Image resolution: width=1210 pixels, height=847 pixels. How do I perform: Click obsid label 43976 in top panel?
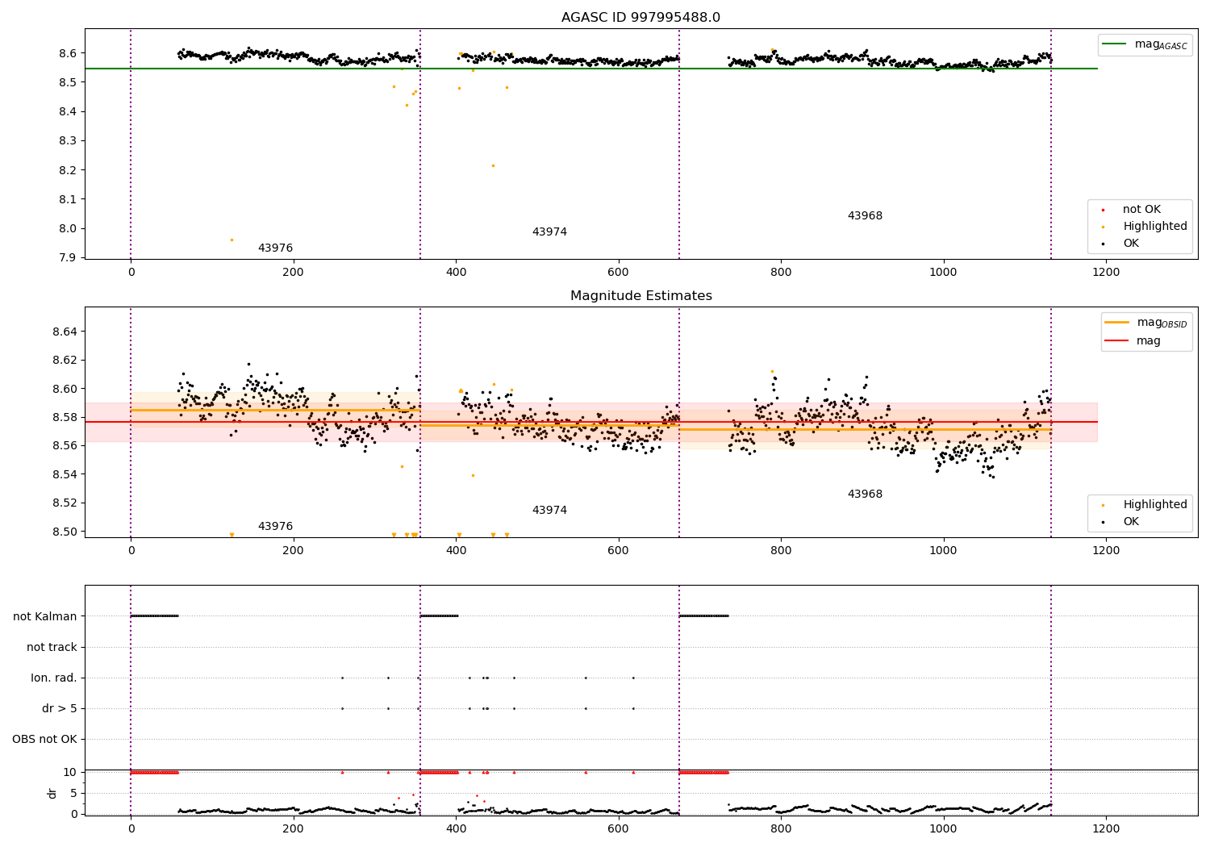pos(275,248)
